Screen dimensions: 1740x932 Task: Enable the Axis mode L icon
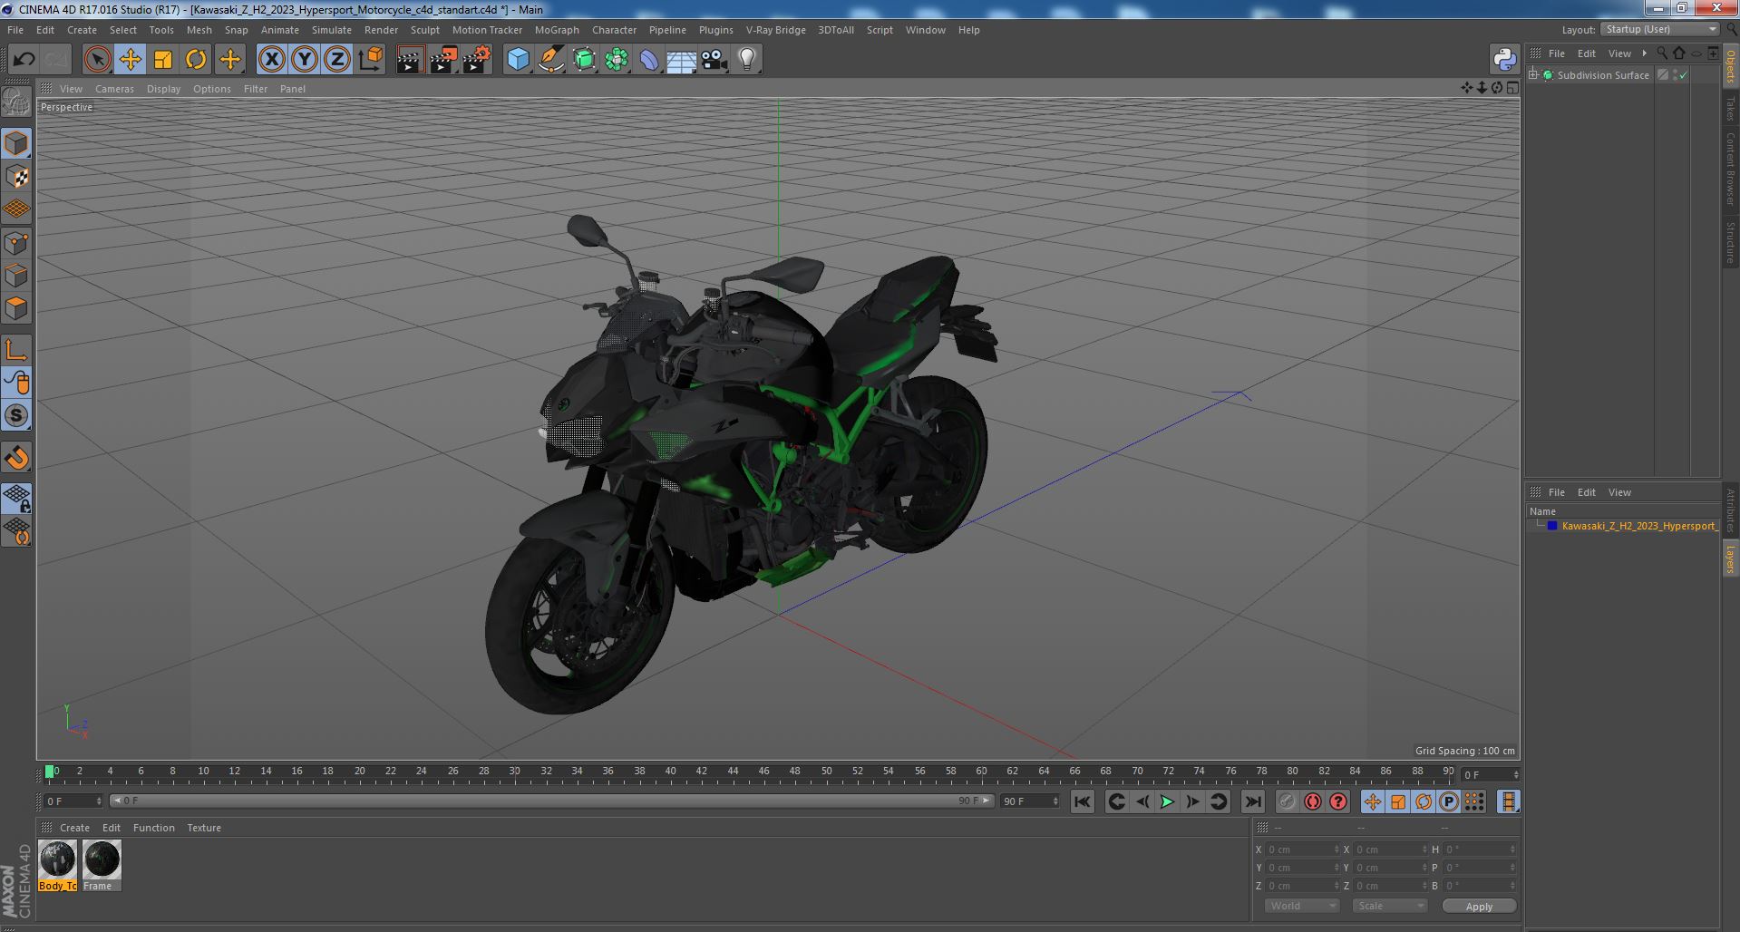pos(16,350)
